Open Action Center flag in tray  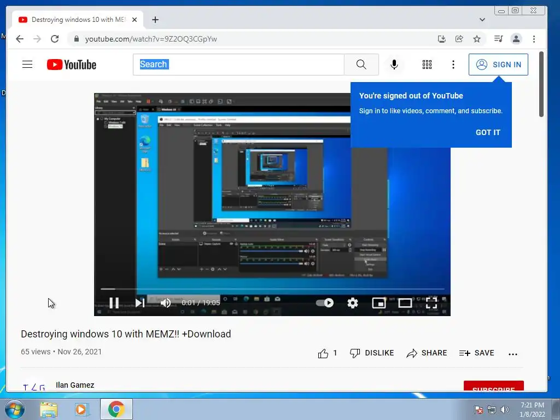pyautogui.click(x=478, y=410)
